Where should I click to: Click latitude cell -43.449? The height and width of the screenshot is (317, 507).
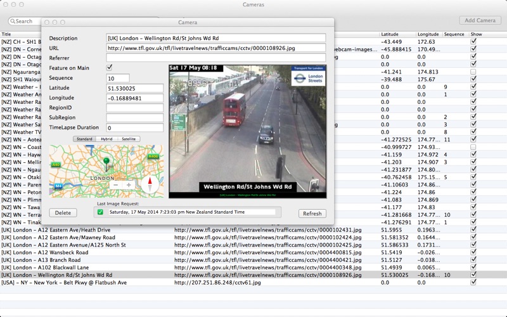point(391,42)
